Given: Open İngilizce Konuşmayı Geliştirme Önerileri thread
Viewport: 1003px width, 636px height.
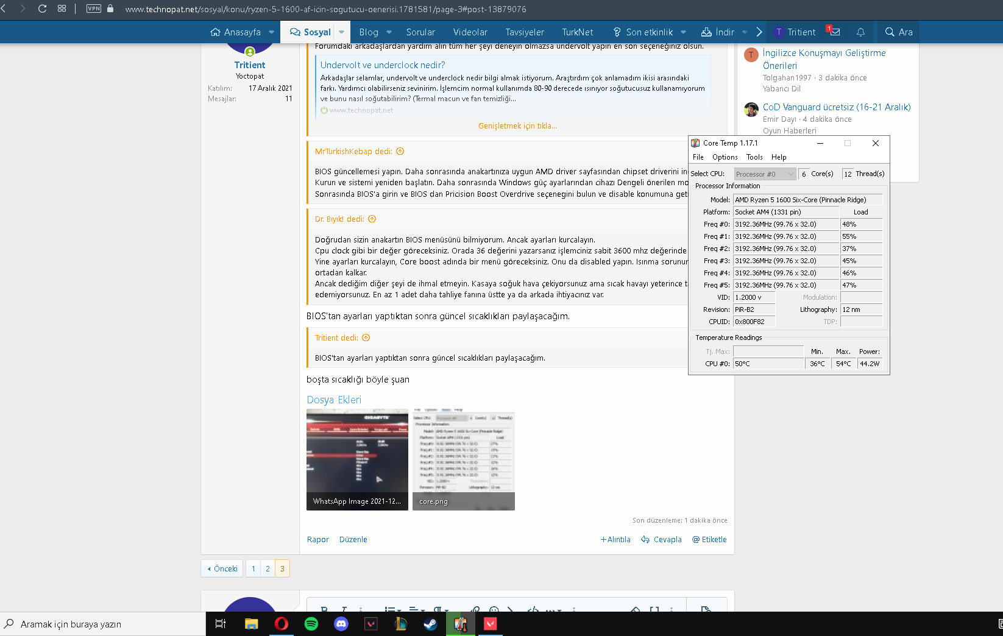Looking at the screenshot, I should point(824,59).
